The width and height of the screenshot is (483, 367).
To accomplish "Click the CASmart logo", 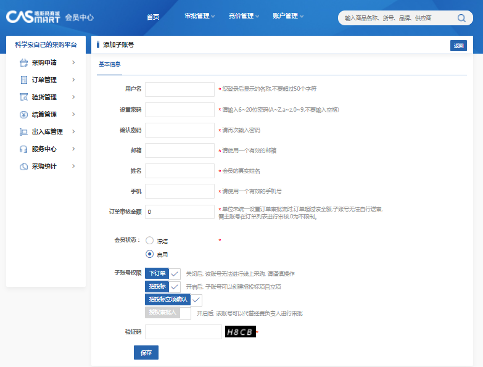I will pyautogui.click(x=33, y=17).
